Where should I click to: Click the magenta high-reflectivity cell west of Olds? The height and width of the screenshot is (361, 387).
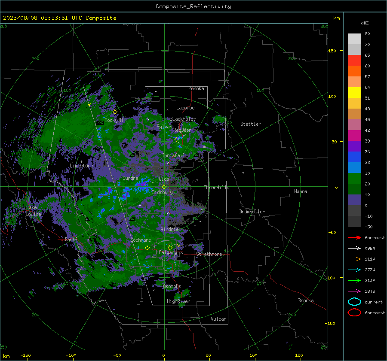pos(141,184)
